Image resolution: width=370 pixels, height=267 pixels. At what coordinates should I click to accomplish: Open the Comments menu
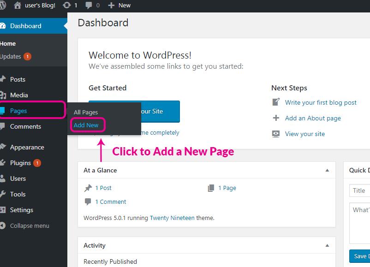tap(34, 126)
